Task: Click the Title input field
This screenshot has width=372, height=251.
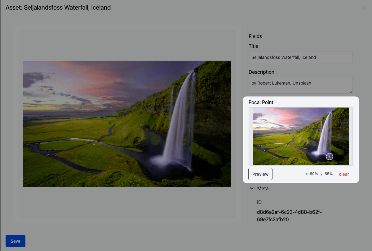Action: [301, 57]
